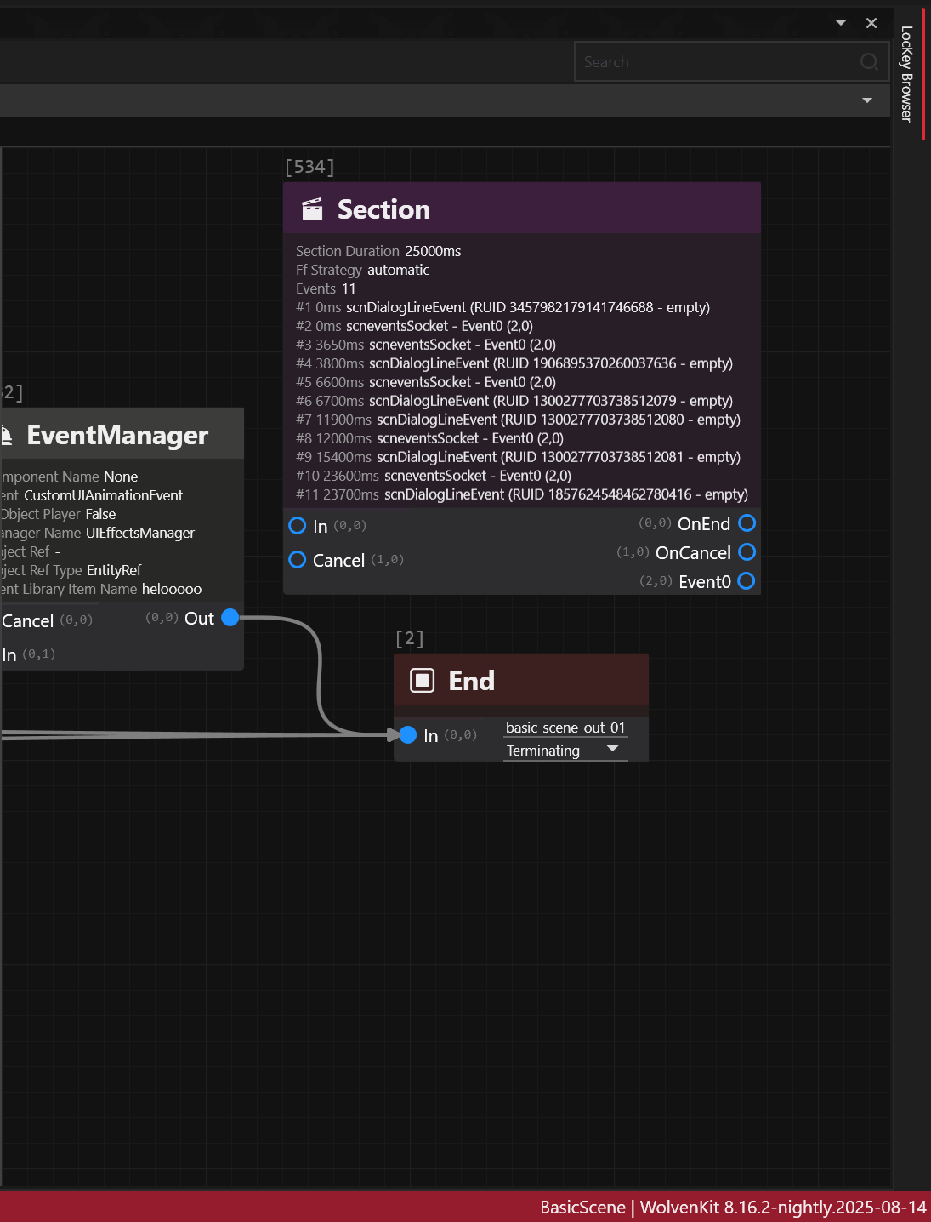Click the EventManager Out socket
Viewport: 931px width, 1222px height.
230,618
